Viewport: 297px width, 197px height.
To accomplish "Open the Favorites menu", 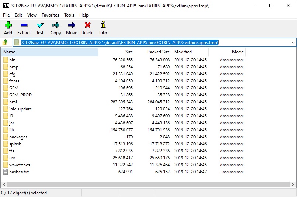I will point(50,15).
